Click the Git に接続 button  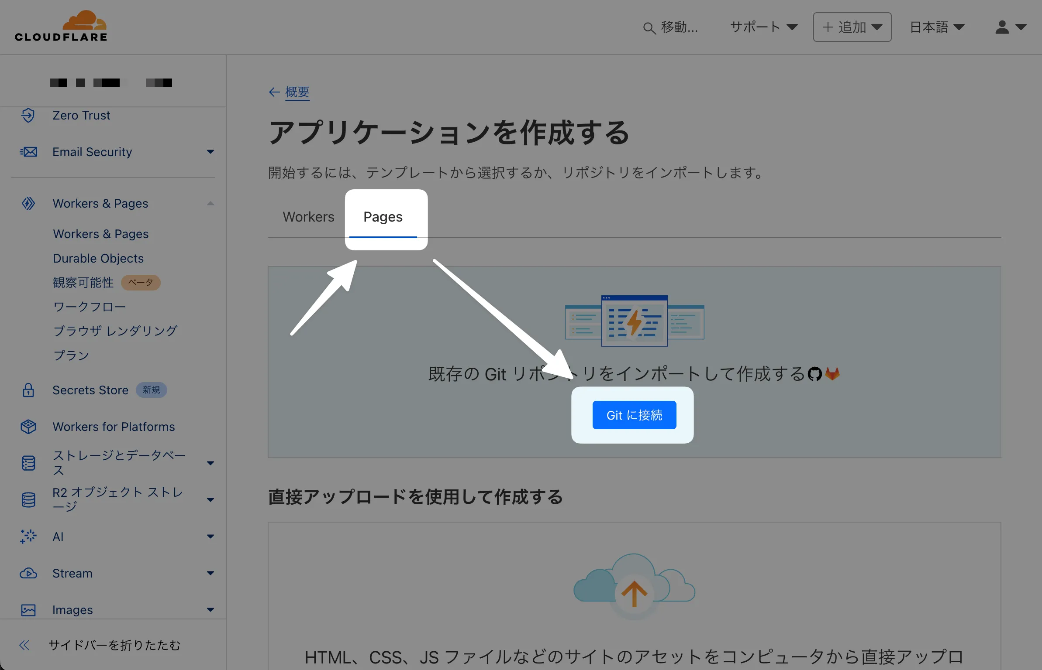pyautogui.click(x=634, y=415)
